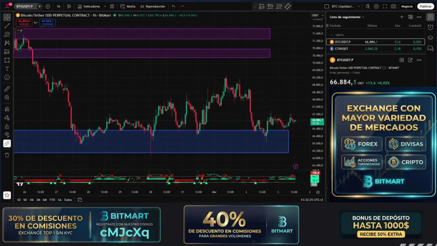The height and width of the screenshot is (246, 437).
Task: Click the Publicar button
Action: (425, 6)
